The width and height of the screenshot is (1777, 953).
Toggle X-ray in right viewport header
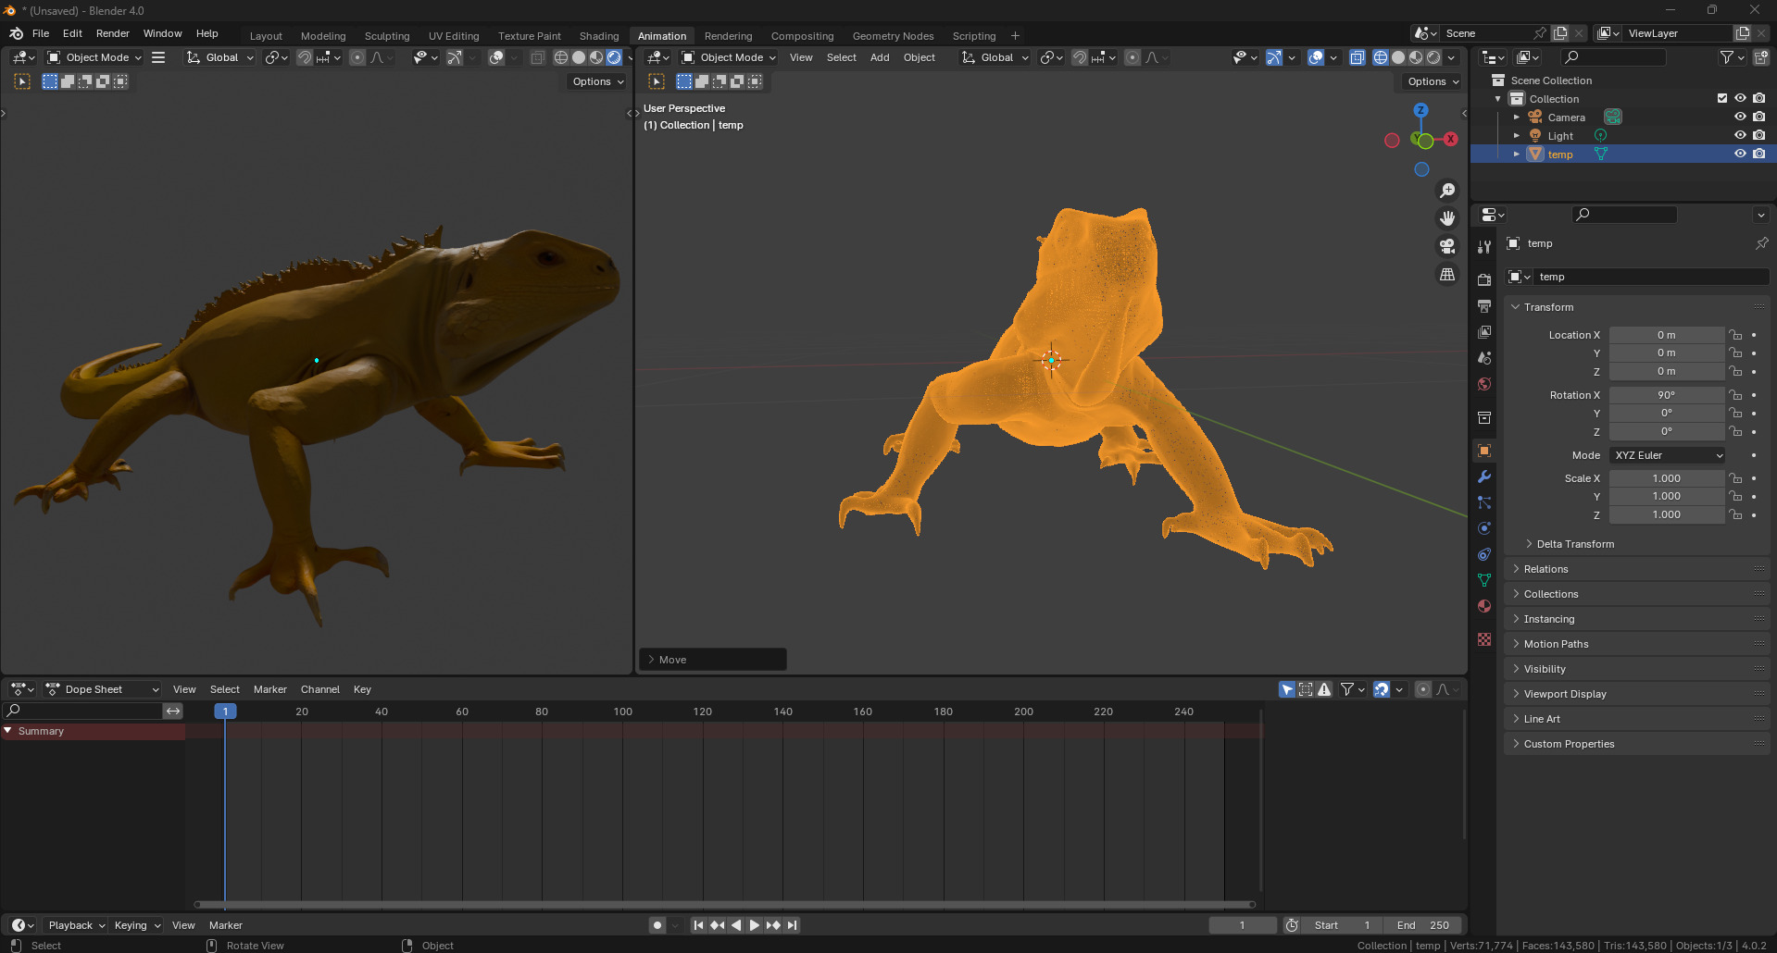pos(1357,57)
